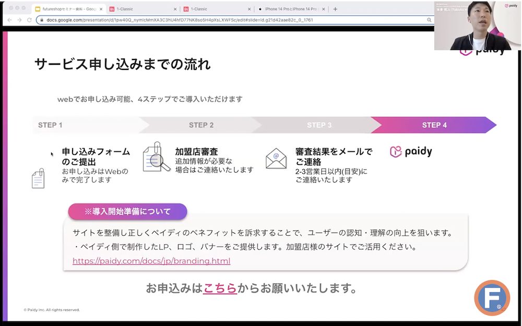
Task: Open the paidy.com branding.html link
Action: 151,261
